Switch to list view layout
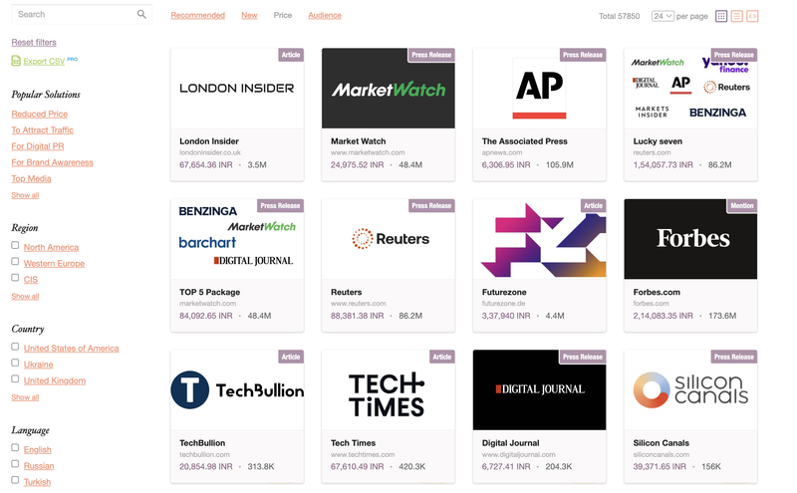This screenshot has height=493, width=797. [x=737, y=16]
